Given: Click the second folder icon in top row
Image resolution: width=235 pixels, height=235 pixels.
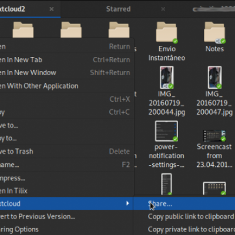Looking at the screenshot, I should click(x=71, y=29).
